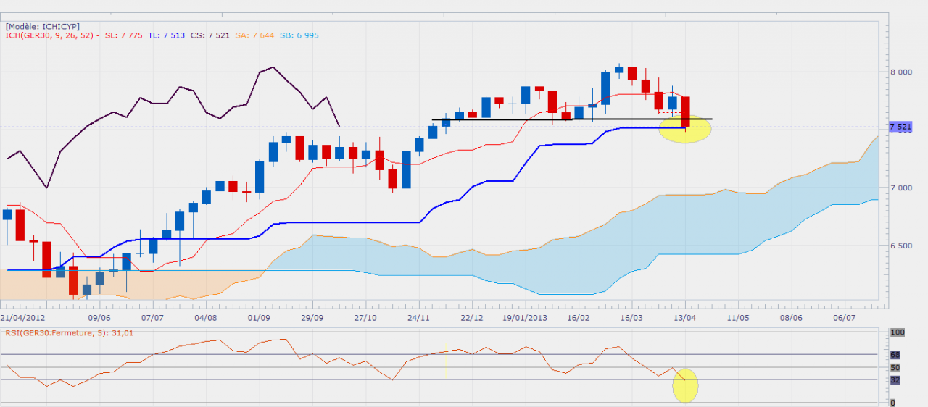The height and width of the screenshot is (407, 928).
Task: Click the 6 500 price axis label
Action: (900, 246)
